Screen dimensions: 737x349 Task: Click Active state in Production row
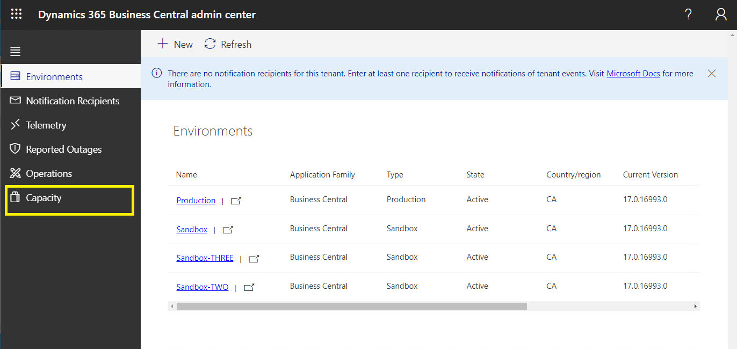477,200
